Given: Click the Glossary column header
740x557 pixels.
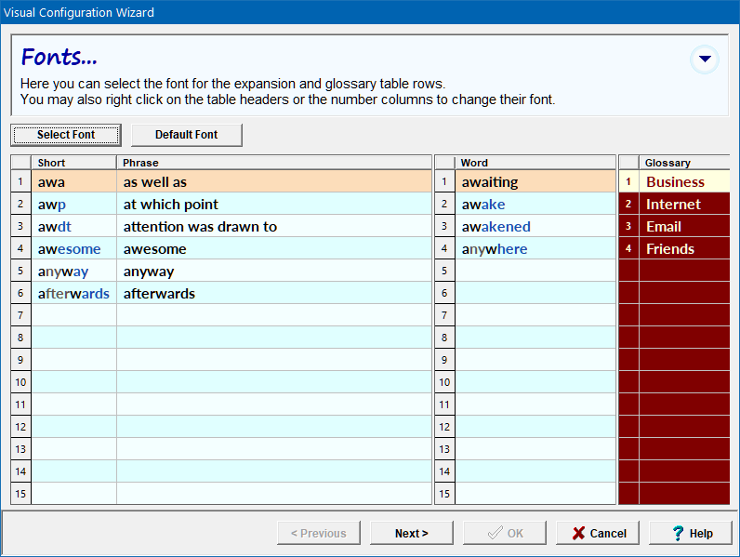Looking at the screenshot, I should (683, 163).
